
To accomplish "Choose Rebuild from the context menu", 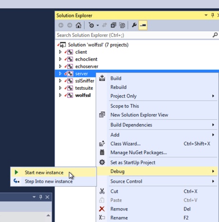I will (157, 87).
